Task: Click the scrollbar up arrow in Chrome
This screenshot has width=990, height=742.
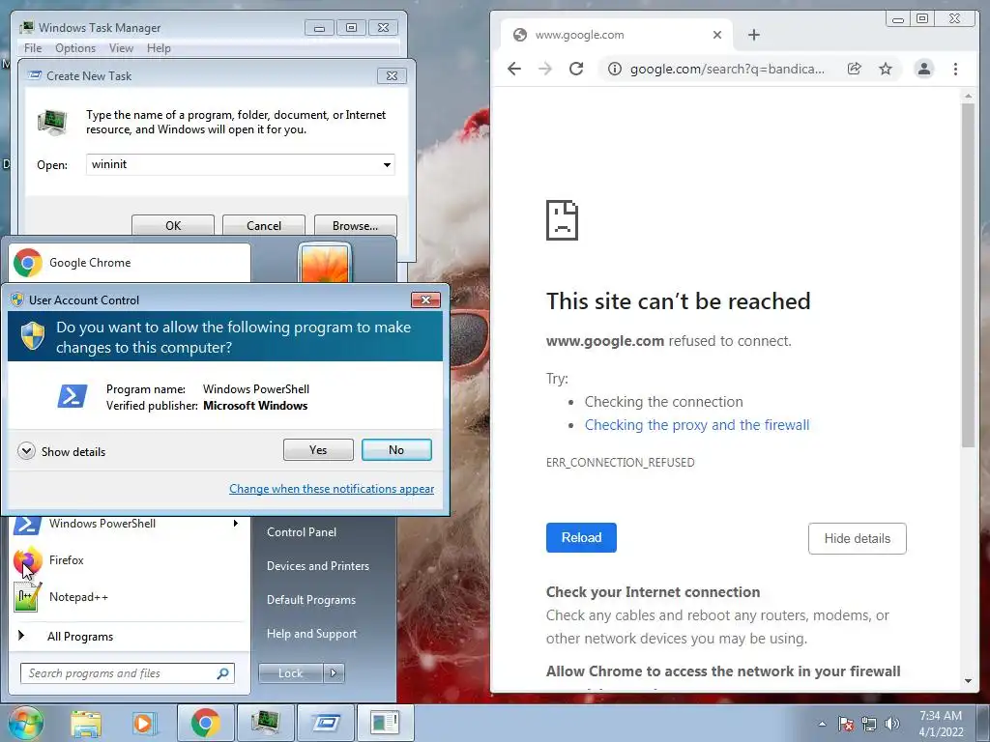Action: 968,96
